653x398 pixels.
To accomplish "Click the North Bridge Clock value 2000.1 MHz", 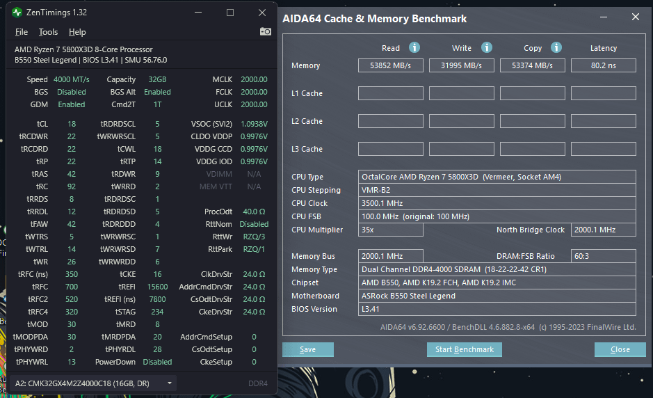I will (x=604, y=230).
